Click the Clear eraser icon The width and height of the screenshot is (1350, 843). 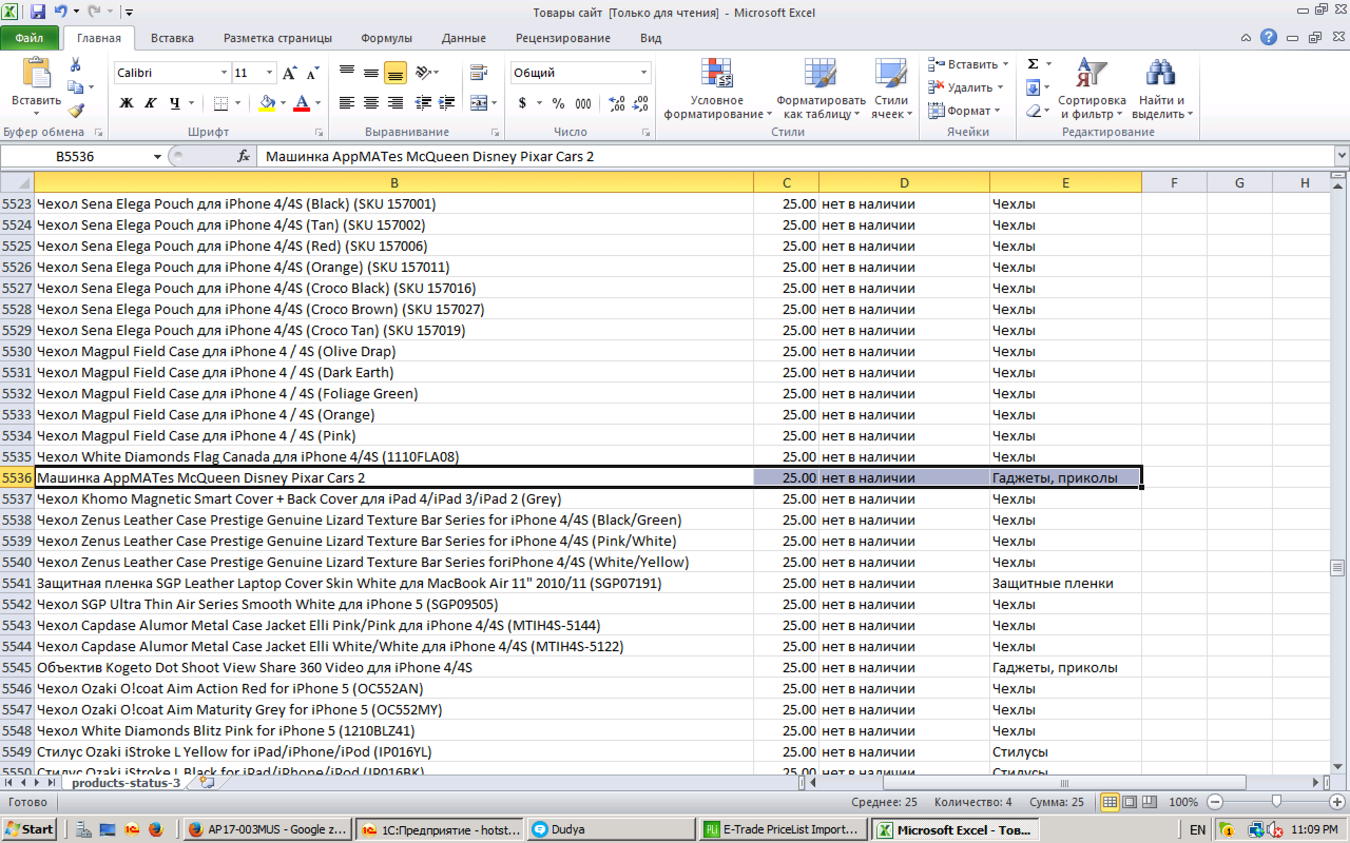[1033, 111]
